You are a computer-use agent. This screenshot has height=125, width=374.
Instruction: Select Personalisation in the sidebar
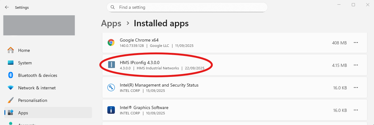click(x=33, y=100)
